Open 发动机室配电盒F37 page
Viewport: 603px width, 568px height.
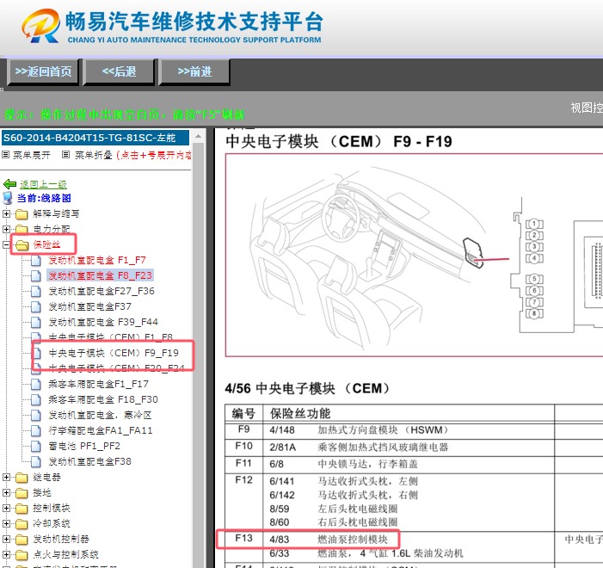click(x=89, y=306)
